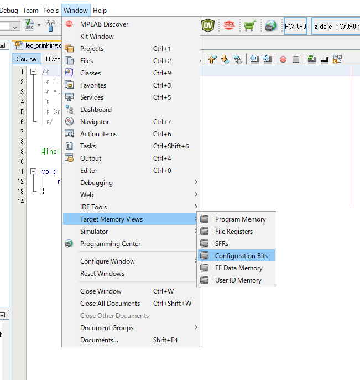Viewport: 360px width, 380px height.
Task: Open the Team menu
Action: [30, 11]
